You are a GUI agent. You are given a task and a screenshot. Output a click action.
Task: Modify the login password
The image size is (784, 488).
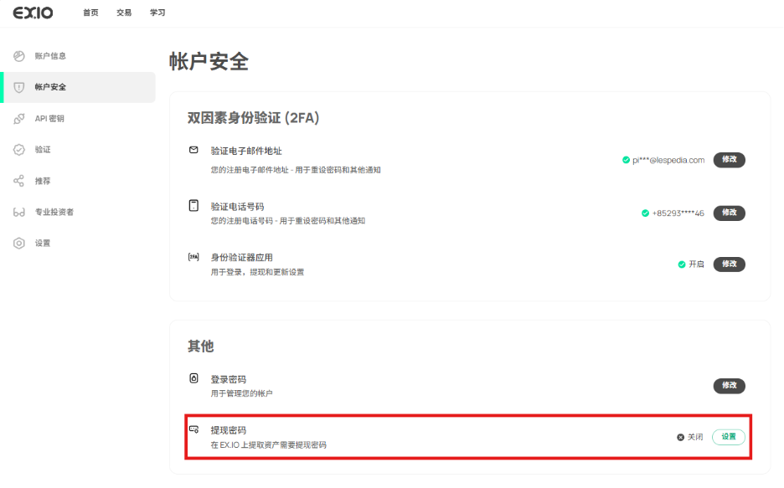click(729, 386)
